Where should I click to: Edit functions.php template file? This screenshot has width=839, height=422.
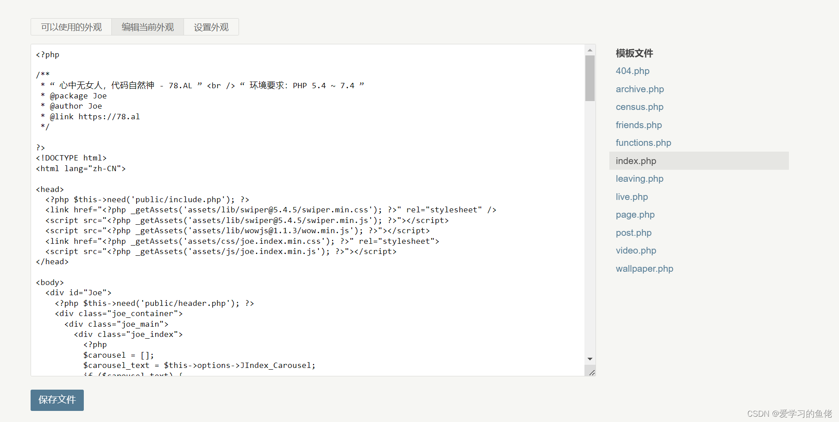click(x=643, y=143)
